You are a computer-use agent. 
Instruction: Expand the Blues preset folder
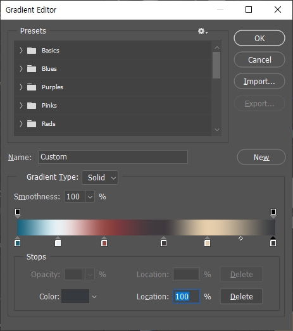(21, 68)
